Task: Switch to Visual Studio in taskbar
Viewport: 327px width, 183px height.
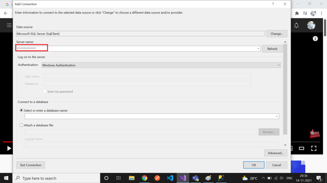Action: point(183,178)
